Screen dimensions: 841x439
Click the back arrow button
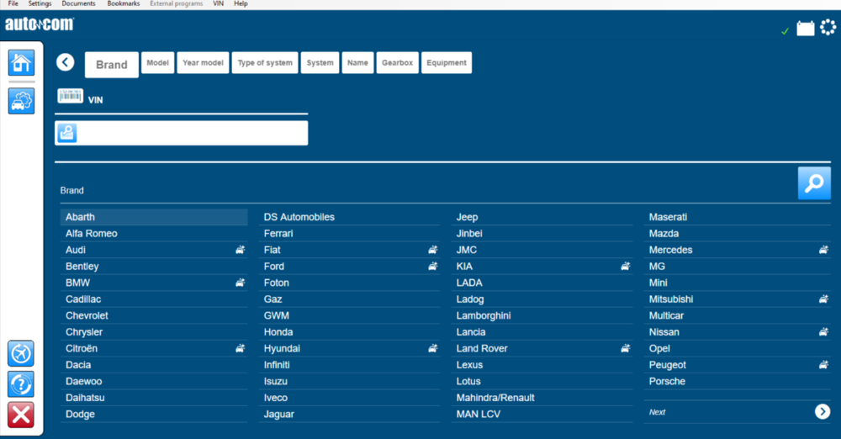pyautogui.click(x=66, y=62)
